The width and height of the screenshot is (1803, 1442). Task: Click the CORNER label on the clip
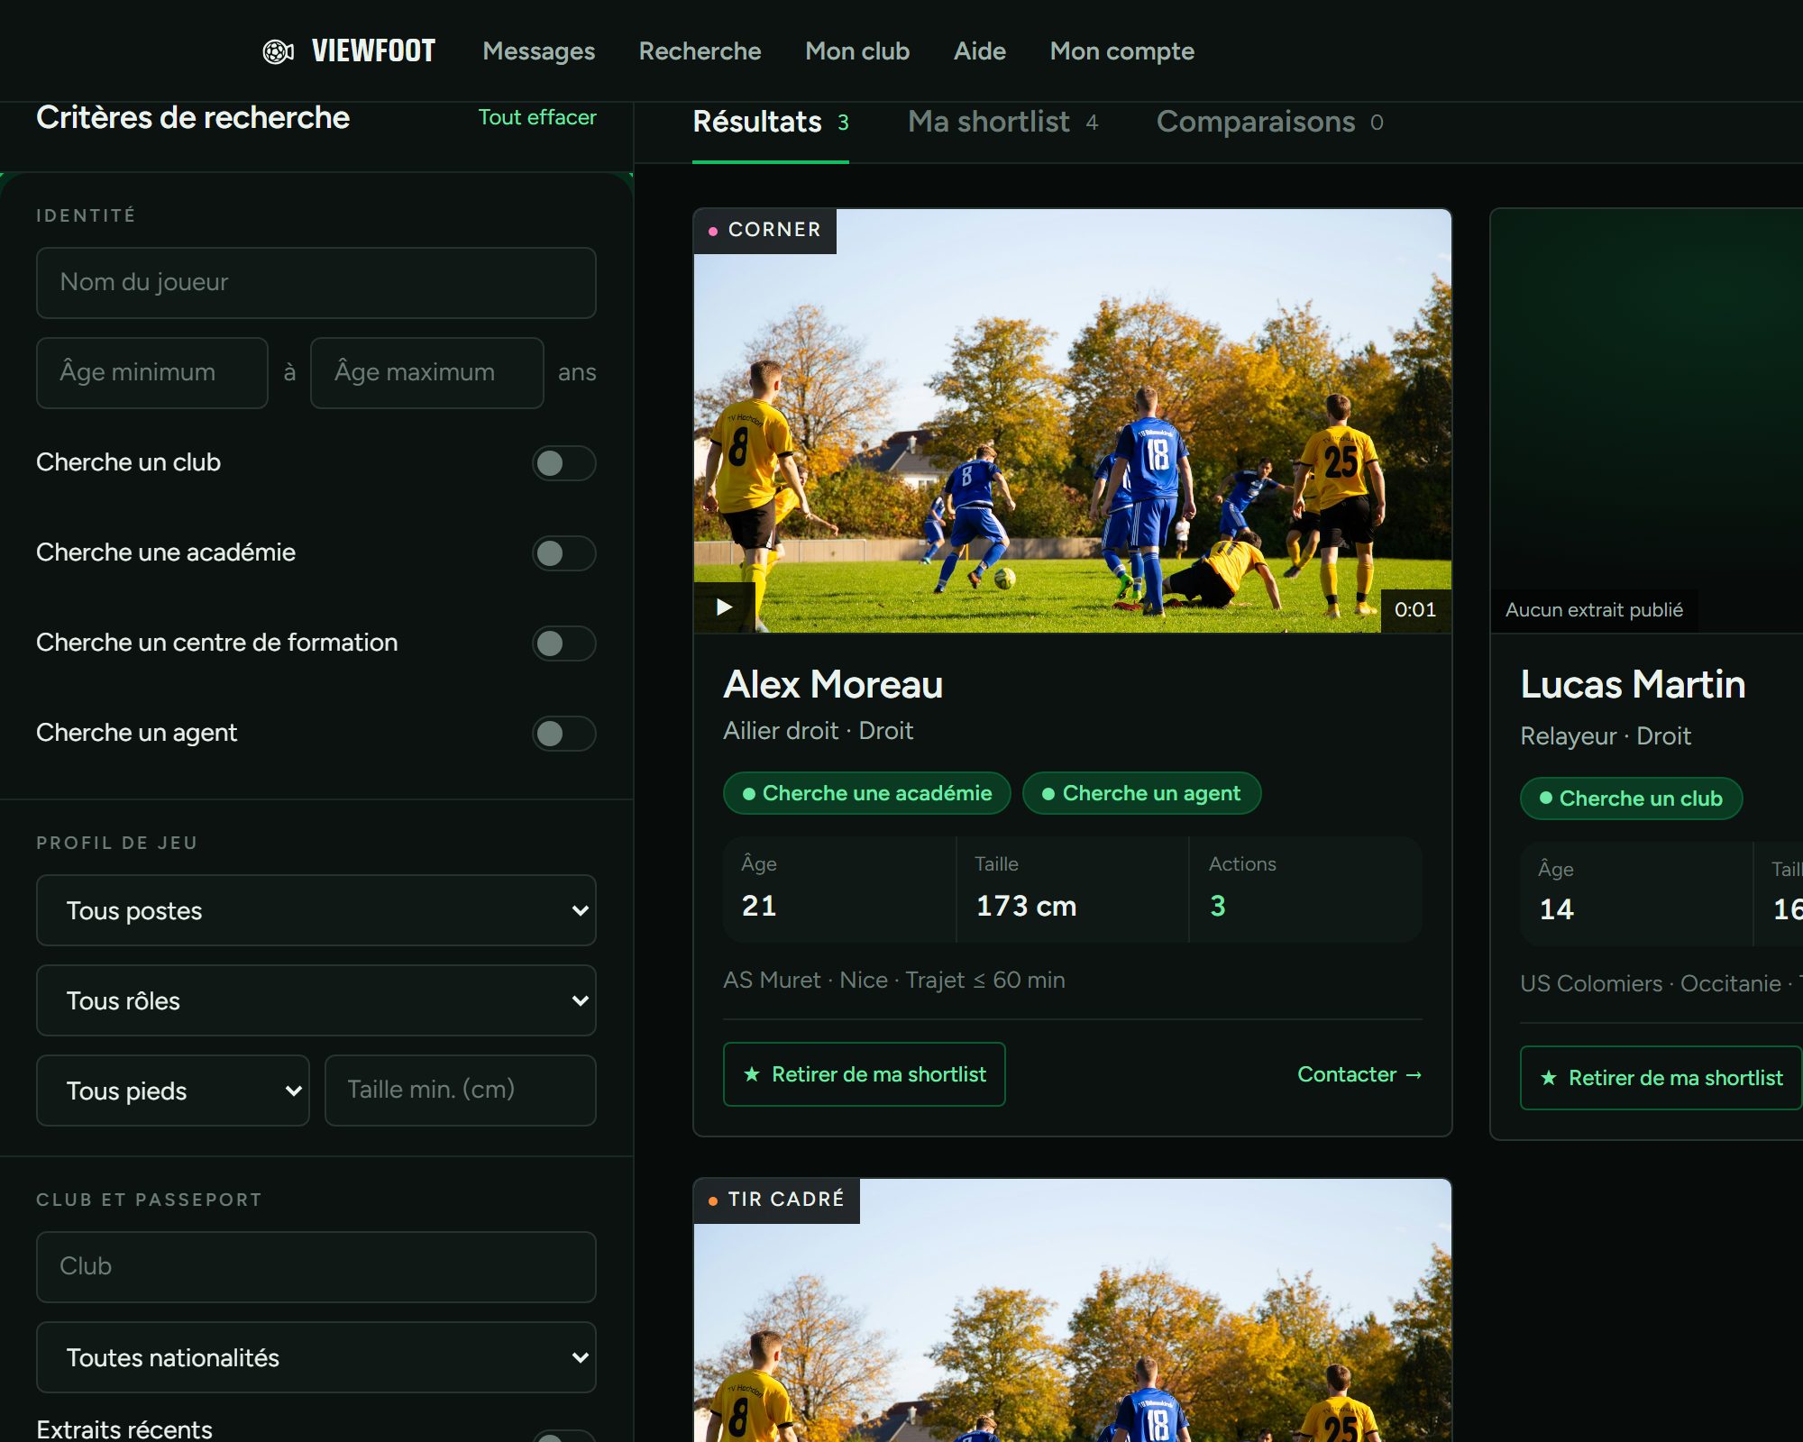pyautogui.click(x=765, y=231)
